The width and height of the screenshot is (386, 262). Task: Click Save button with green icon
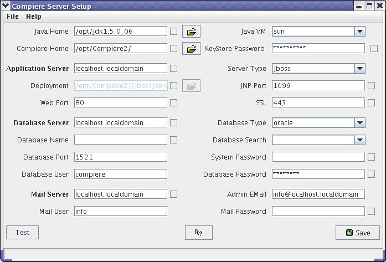pos(357,233)
